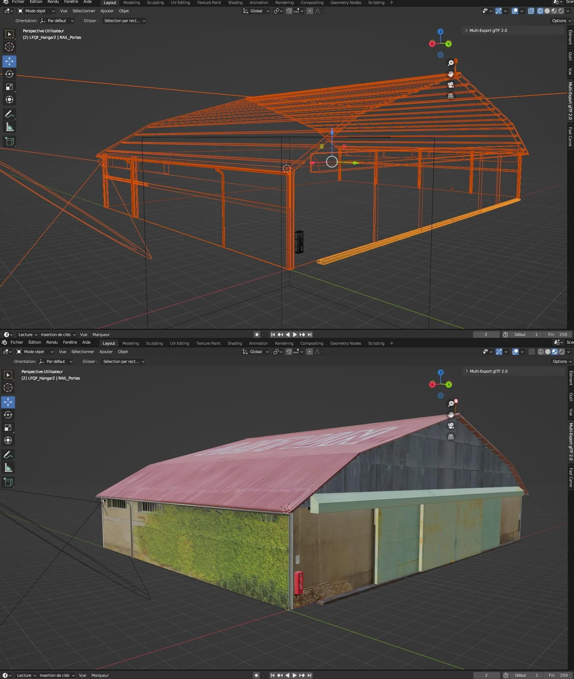
Task: Click auto-keying record button in top timeline
Action: [x=257, y=335]
